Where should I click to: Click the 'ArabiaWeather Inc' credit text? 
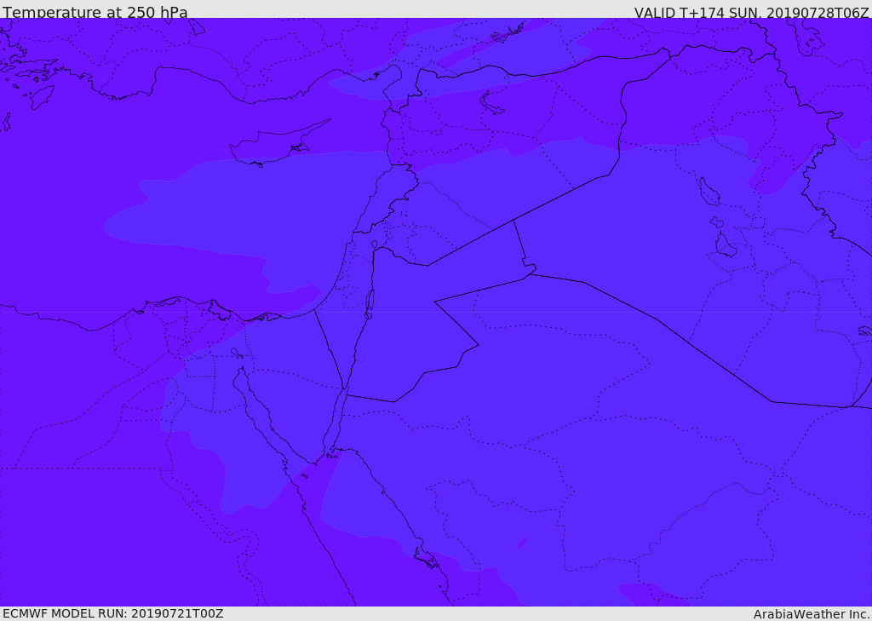(x=811, y=614)
